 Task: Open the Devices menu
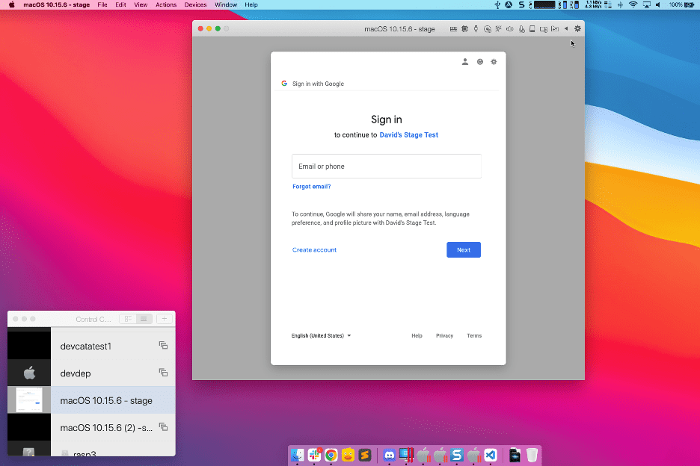coord(195,5)
